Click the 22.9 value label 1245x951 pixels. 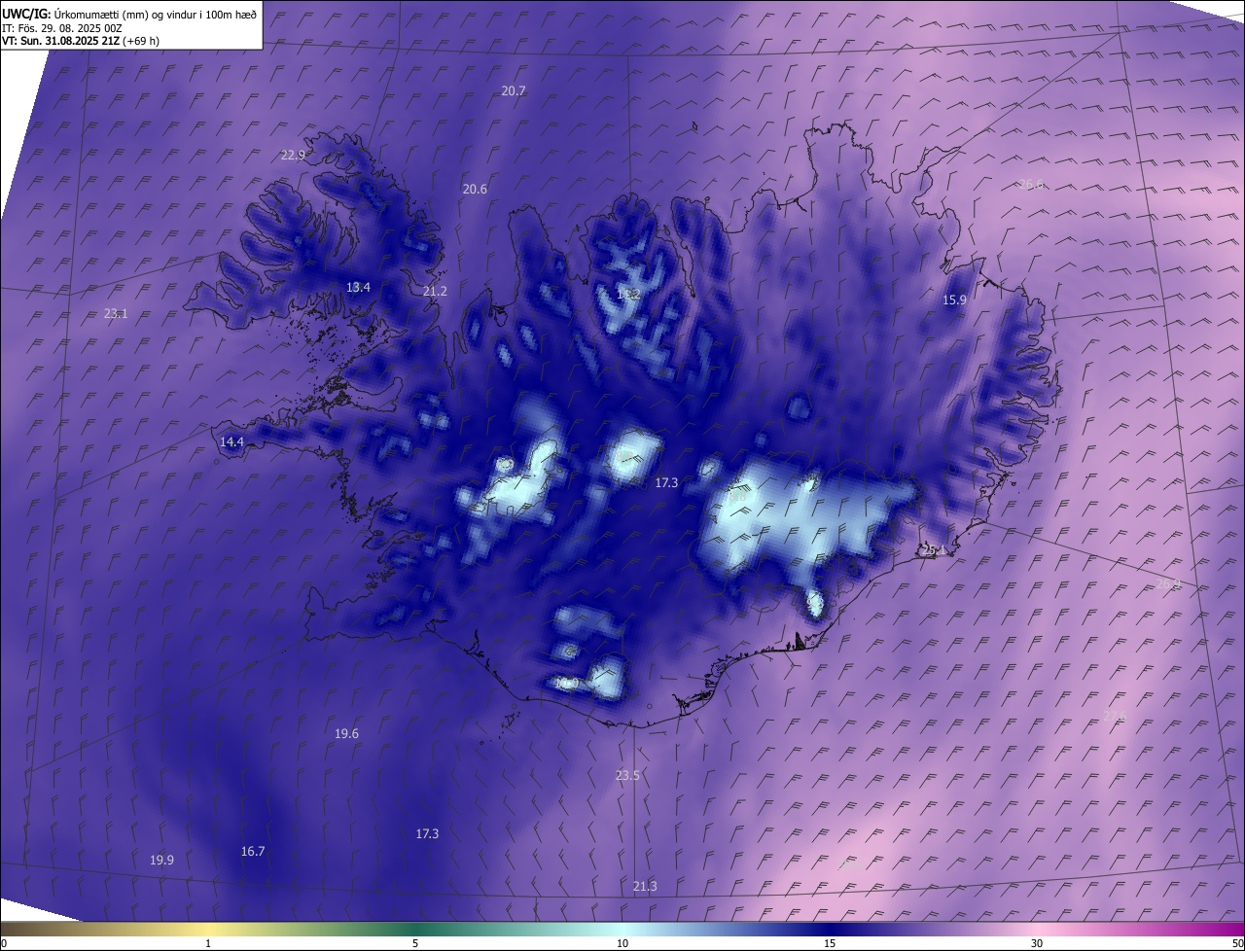point(293,155)
